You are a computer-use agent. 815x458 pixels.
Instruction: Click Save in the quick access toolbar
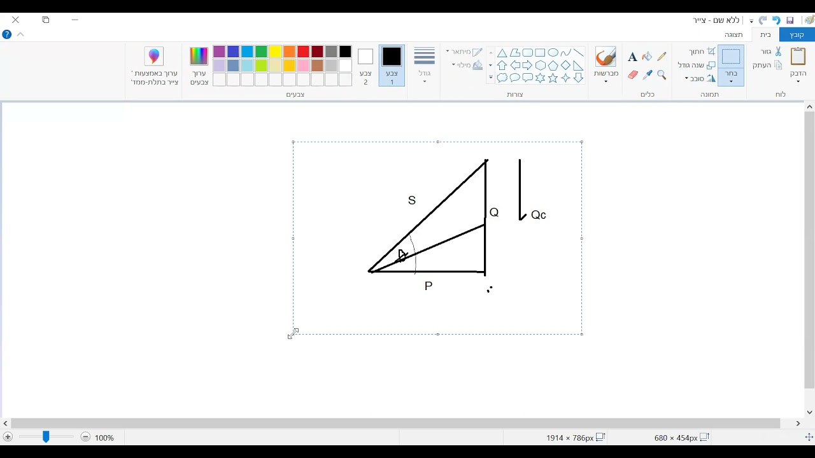[x=790, y=20]
